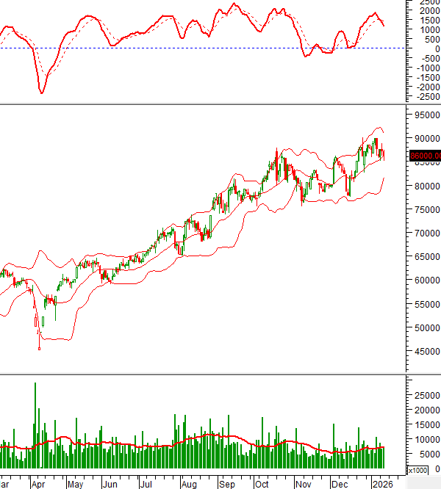Click the highlighted current price label 86000
441x489 pixels.
coord(426,156)
